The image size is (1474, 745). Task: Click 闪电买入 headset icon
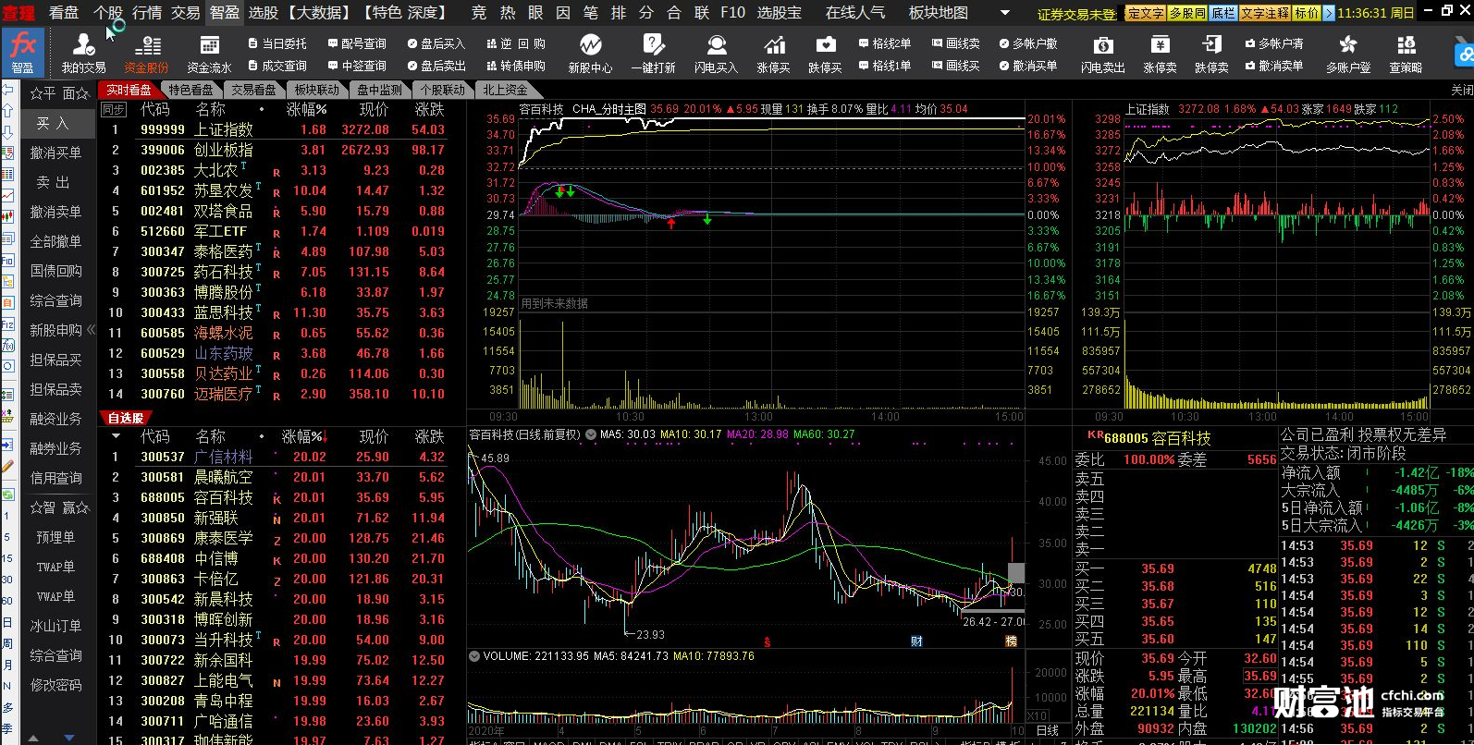click(716, 54)
